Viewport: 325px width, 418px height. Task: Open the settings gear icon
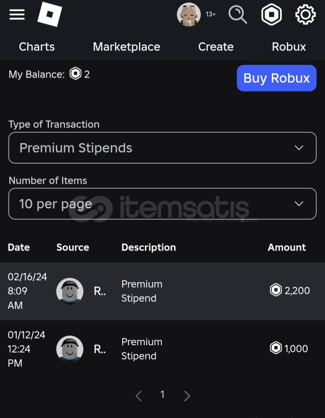(x=305, y=15)
